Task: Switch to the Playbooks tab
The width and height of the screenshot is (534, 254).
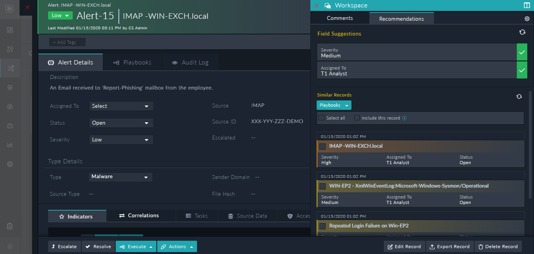Action: pyautogui.click(x=132, y=63)
